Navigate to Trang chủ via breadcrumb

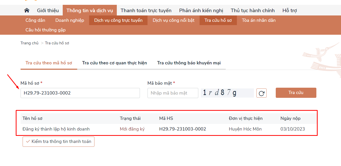pos(29,43)
